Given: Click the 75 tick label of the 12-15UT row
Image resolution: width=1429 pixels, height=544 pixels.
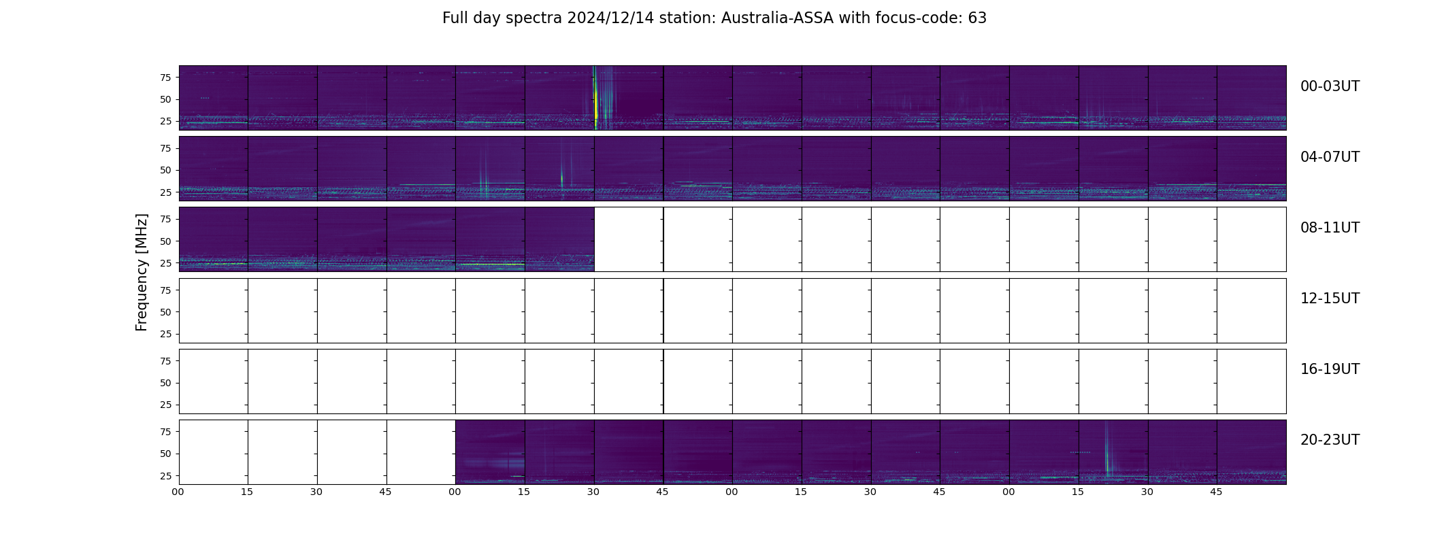Looking at the screenshot, I should click(165, 290).
